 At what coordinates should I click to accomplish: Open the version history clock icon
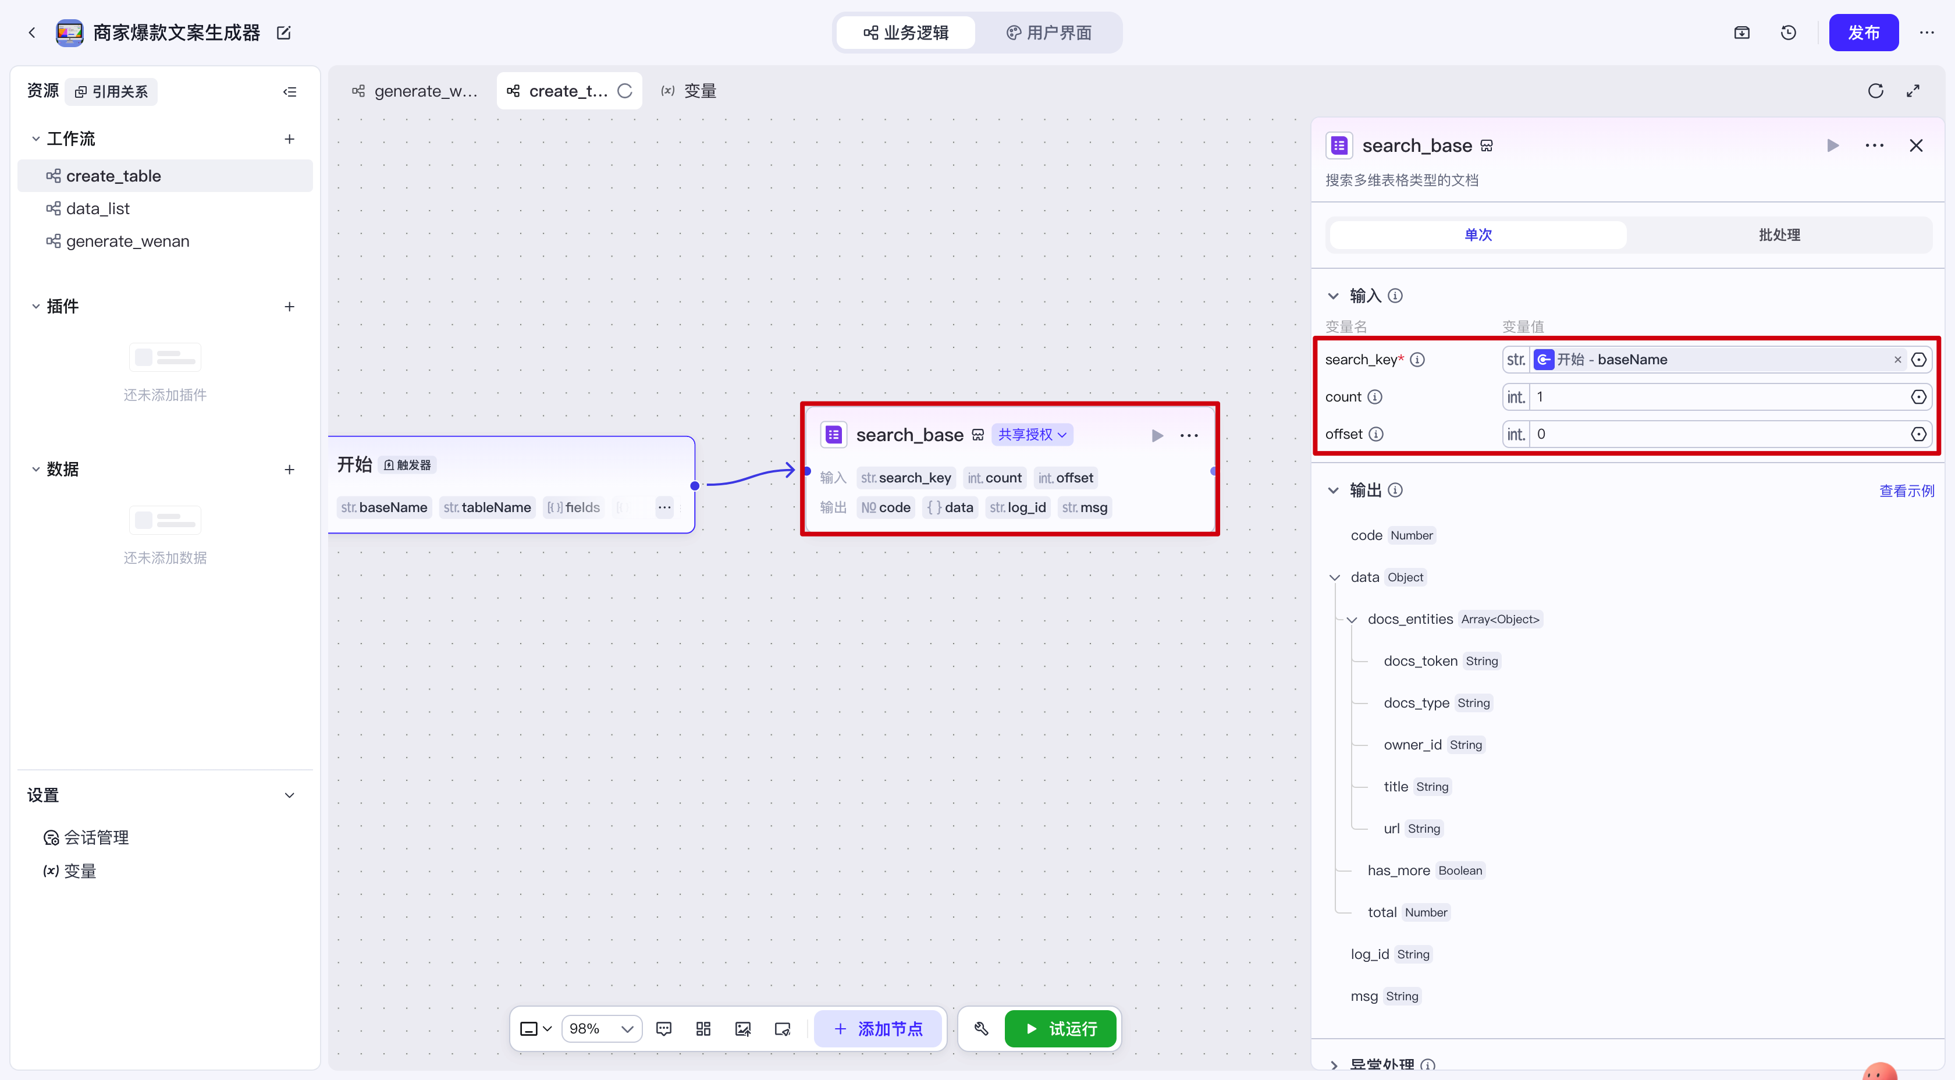tap(1788, 33)
